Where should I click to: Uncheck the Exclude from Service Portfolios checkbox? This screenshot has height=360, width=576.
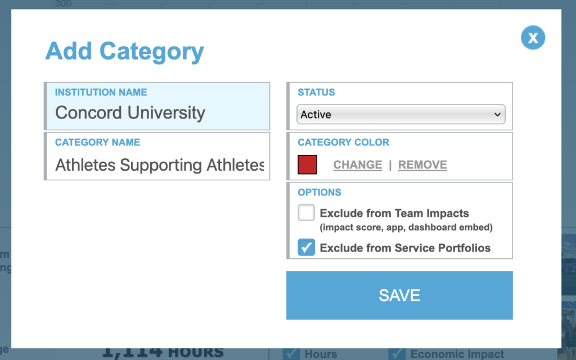307,248
